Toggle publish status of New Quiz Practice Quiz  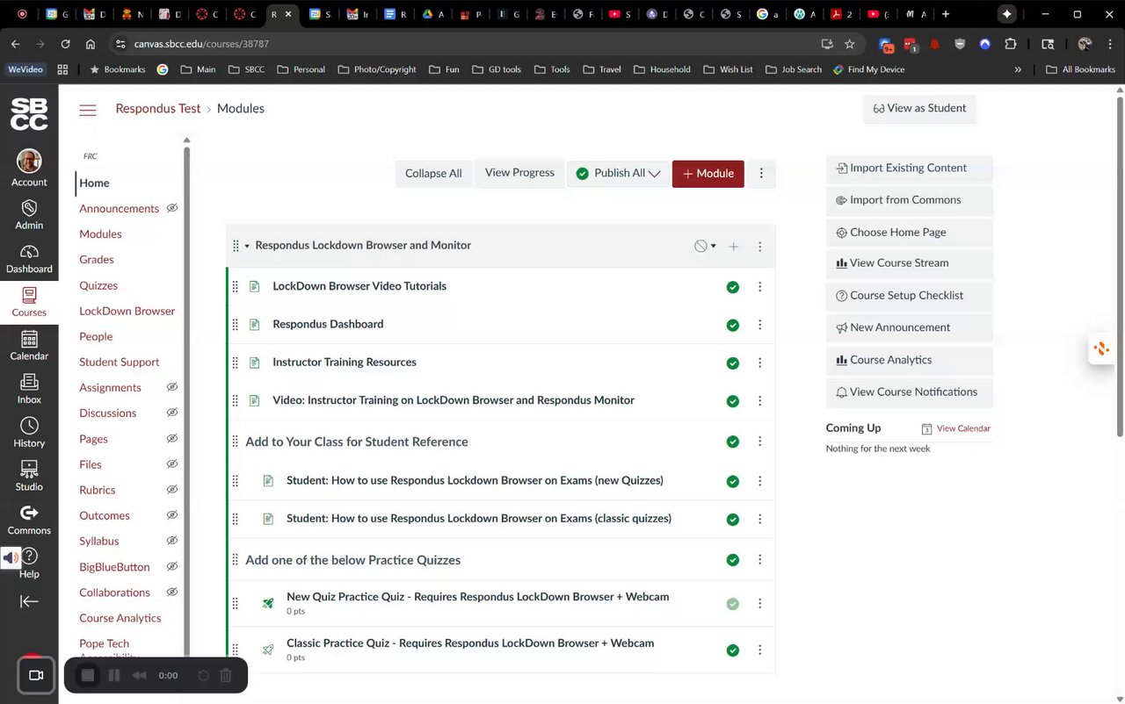click(733, 604)
